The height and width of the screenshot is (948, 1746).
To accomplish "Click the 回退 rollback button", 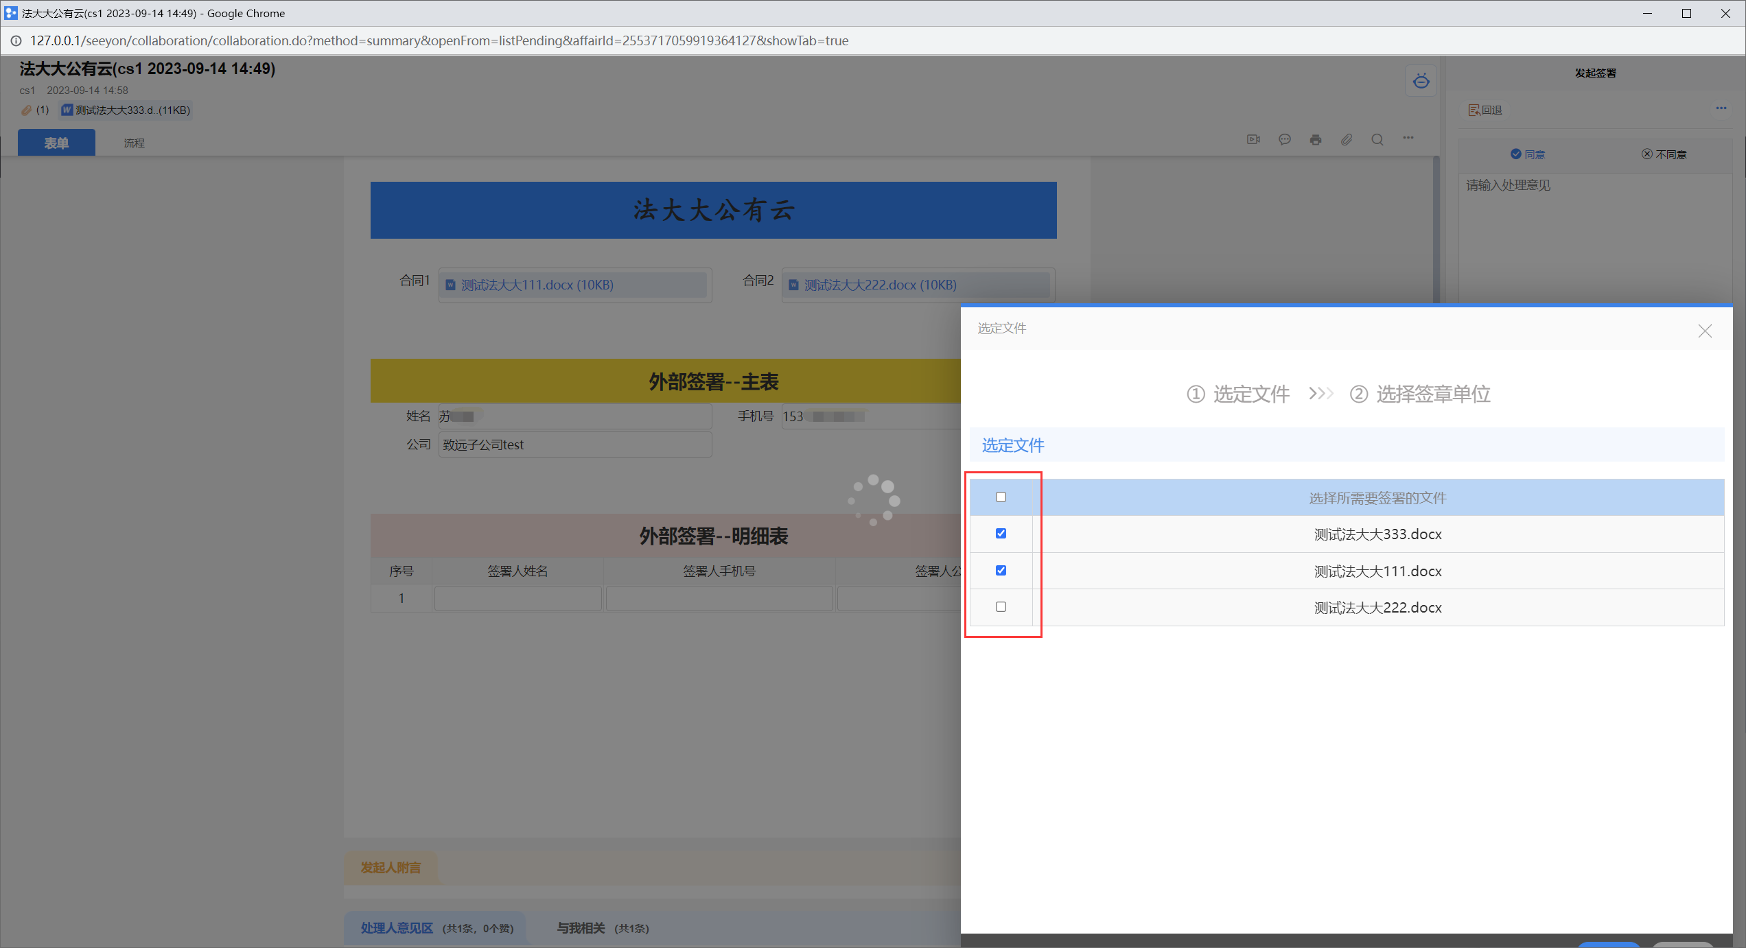I will coord(1485,110).
